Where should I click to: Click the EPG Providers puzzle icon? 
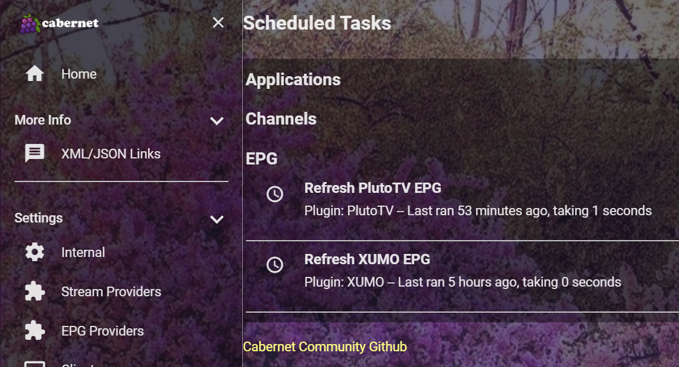pyautogui.click(x=34, y=331)
